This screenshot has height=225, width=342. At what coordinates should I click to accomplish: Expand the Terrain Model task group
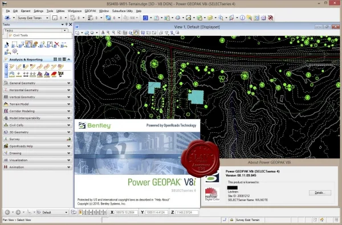tap(38, 104)
